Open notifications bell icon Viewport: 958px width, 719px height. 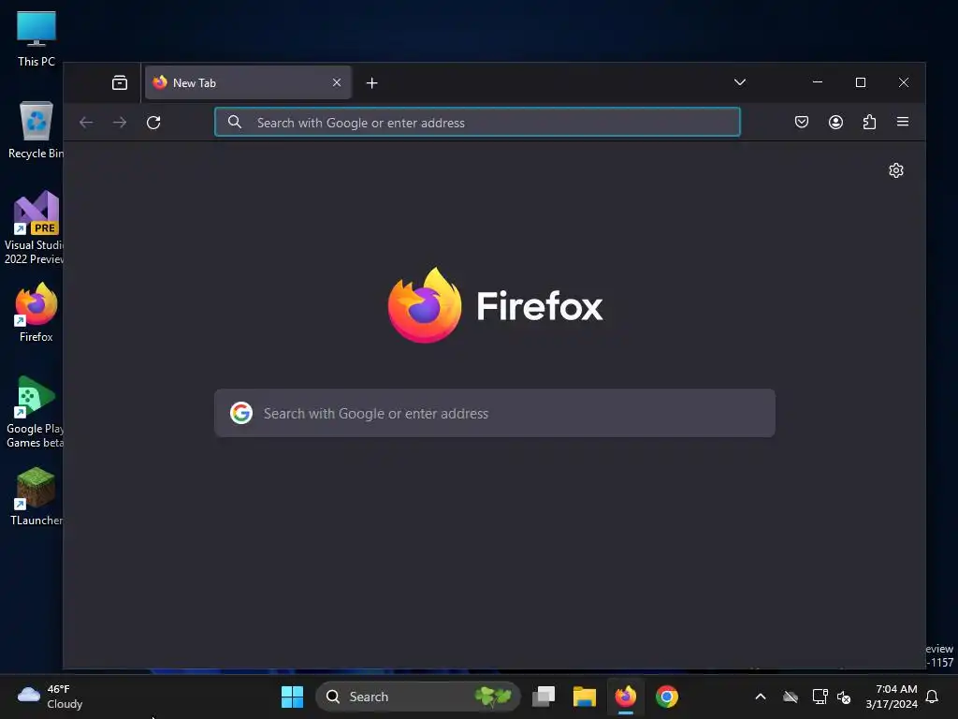(932, 697)
